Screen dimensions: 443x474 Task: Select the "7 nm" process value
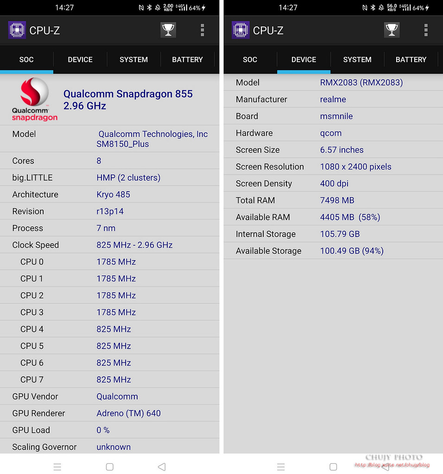tap(106, 228)
